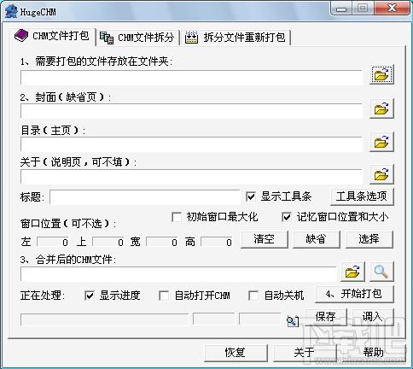Close the HugeCHM window

click(x=392, y=9)
